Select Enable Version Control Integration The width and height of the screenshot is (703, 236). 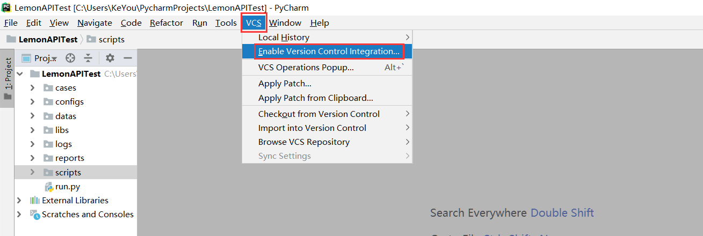click(x=329, y=51)
